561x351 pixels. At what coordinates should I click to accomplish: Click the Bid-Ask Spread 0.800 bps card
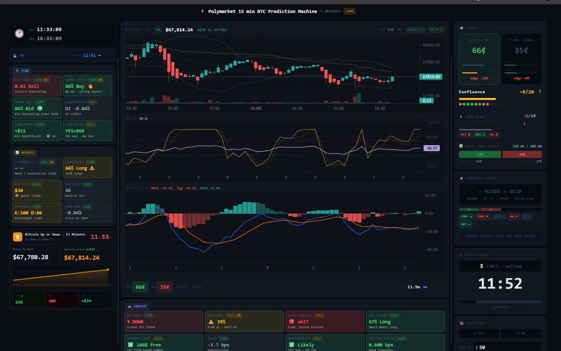405,343
